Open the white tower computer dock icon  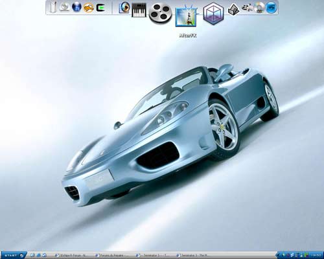(52, 7)
